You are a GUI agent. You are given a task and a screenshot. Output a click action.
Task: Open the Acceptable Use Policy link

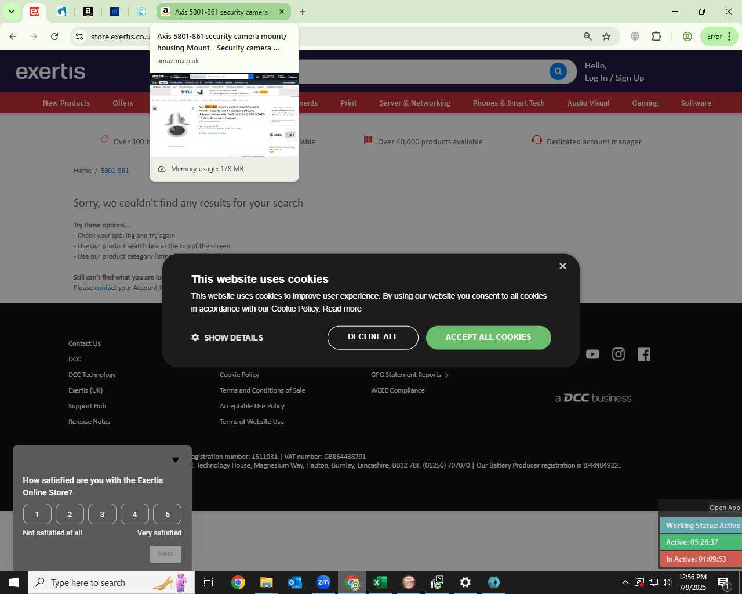[252, 406]
